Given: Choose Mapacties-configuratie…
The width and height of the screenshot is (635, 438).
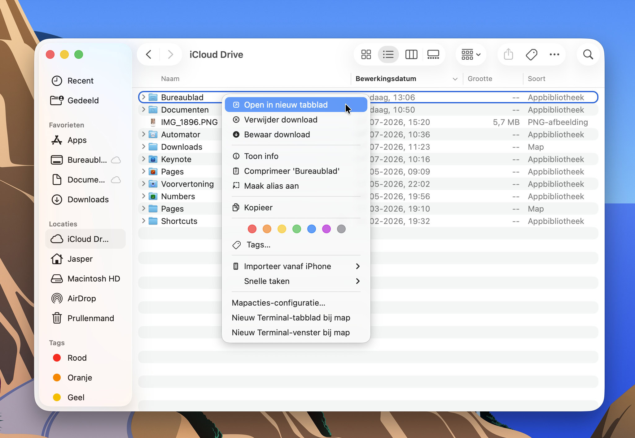Looking at the screenshot, I should coord(296,303).
